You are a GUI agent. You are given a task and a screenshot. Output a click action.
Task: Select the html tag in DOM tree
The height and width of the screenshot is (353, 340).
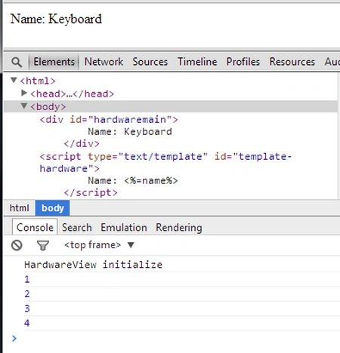38,81
